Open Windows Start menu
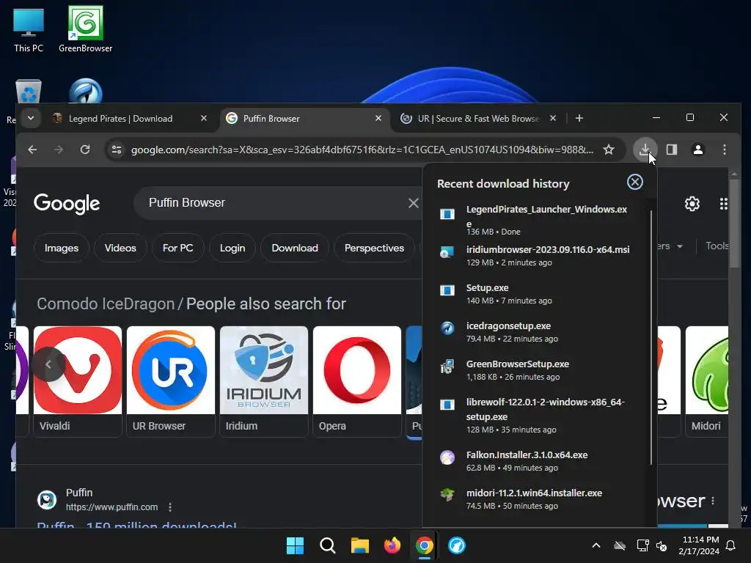751x563 pixels. coord(295,545)
